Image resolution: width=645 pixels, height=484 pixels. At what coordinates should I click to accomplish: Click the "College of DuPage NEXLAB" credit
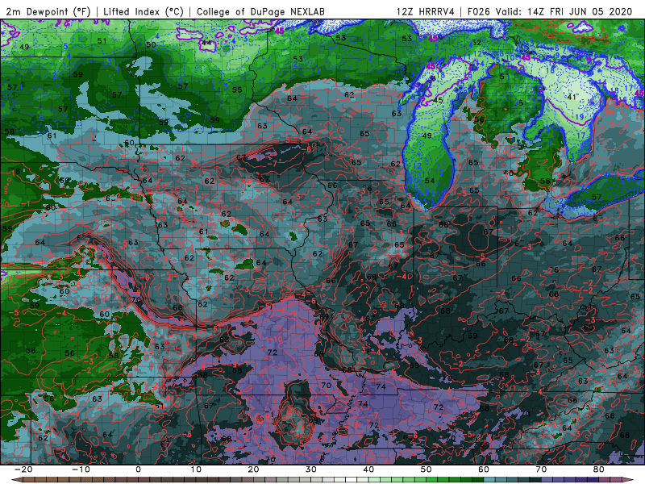260,11
